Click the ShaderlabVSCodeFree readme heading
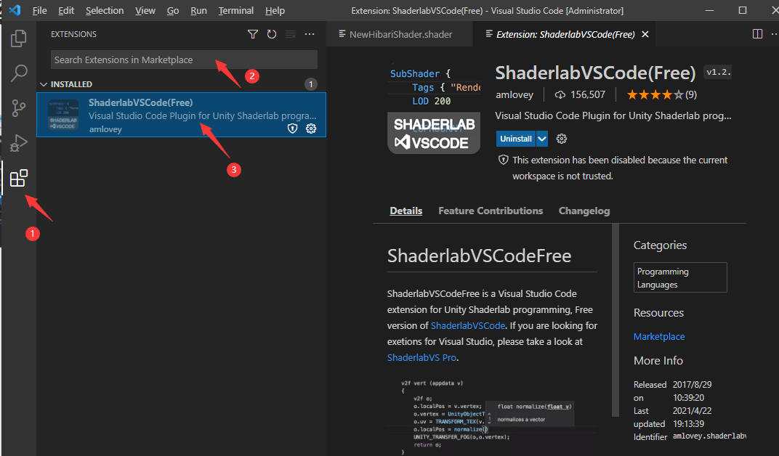Image resolution: width=779 pixels, height=456 pixels. point(479,256)
